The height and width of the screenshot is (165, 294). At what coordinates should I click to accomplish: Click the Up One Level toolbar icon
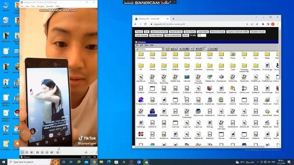tap(167, 49)
